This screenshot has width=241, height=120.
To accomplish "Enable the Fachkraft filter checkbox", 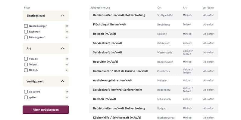I will [26, 32].
